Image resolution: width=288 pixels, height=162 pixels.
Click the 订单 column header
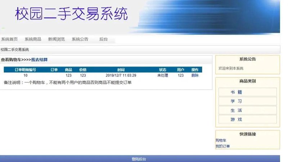coord(54,70)
